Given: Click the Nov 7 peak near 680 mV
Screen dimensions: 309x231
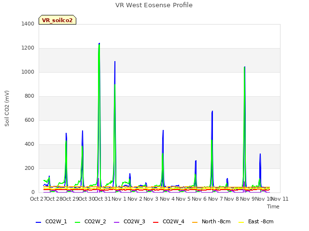Looking at the screenshot, I should [212, 111].
